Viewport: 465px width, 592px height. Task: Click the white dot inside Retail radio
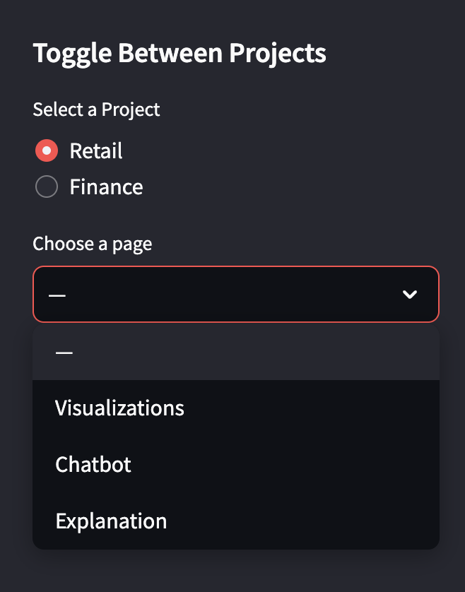click(47, 150)
